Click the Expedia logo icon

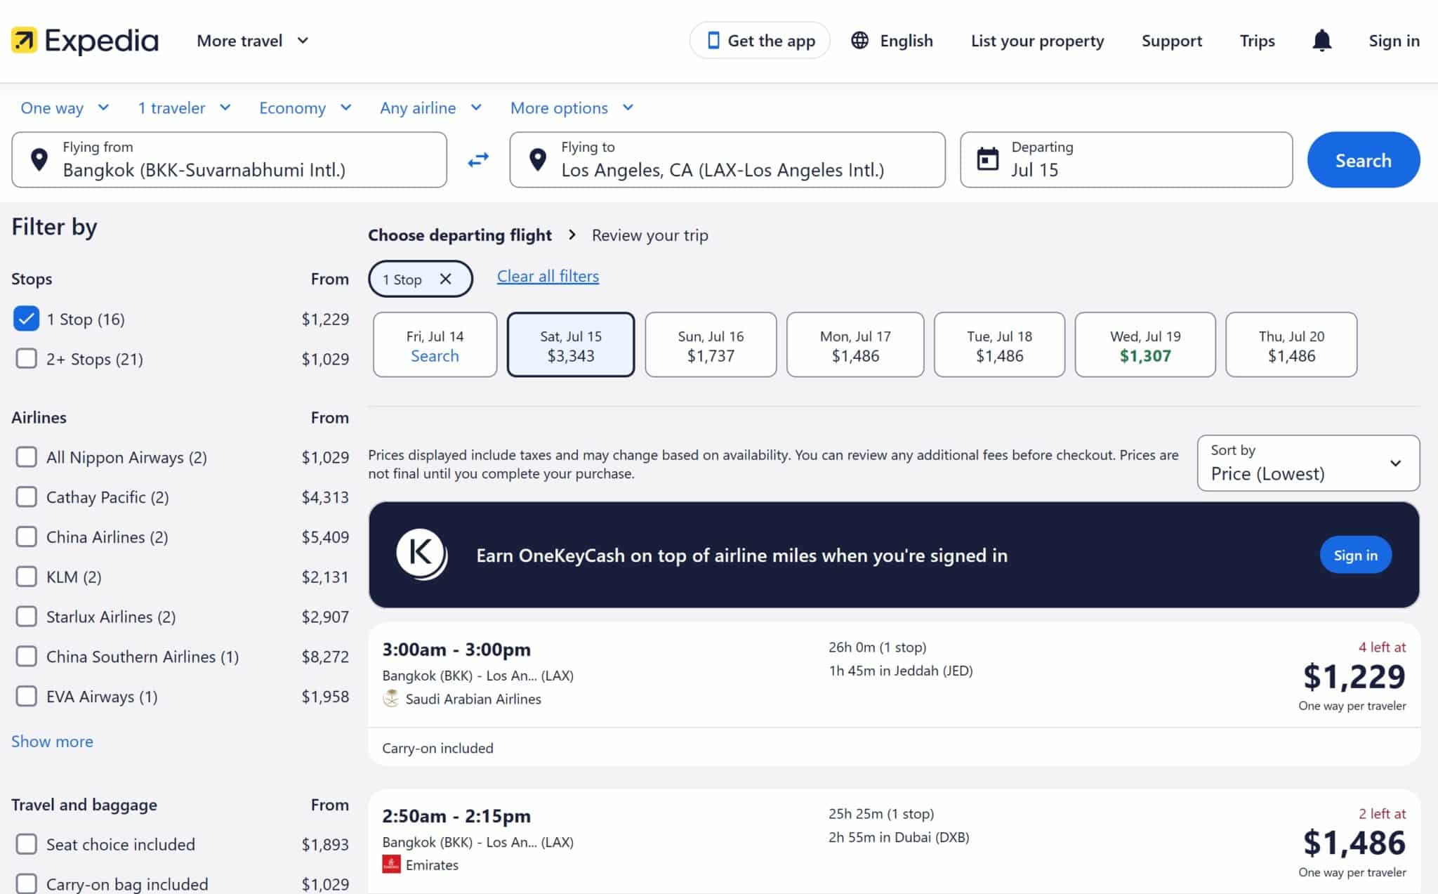click(x=24, y=41)
